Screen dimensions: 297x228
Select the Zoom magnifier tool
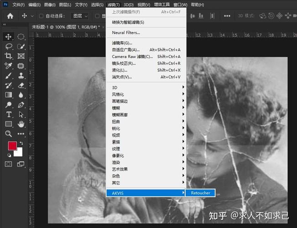(x=8, y=134)
